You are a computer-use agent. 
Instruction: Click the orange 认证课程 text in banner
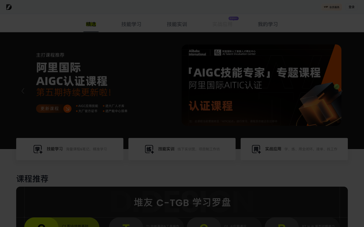pos(211,106)
